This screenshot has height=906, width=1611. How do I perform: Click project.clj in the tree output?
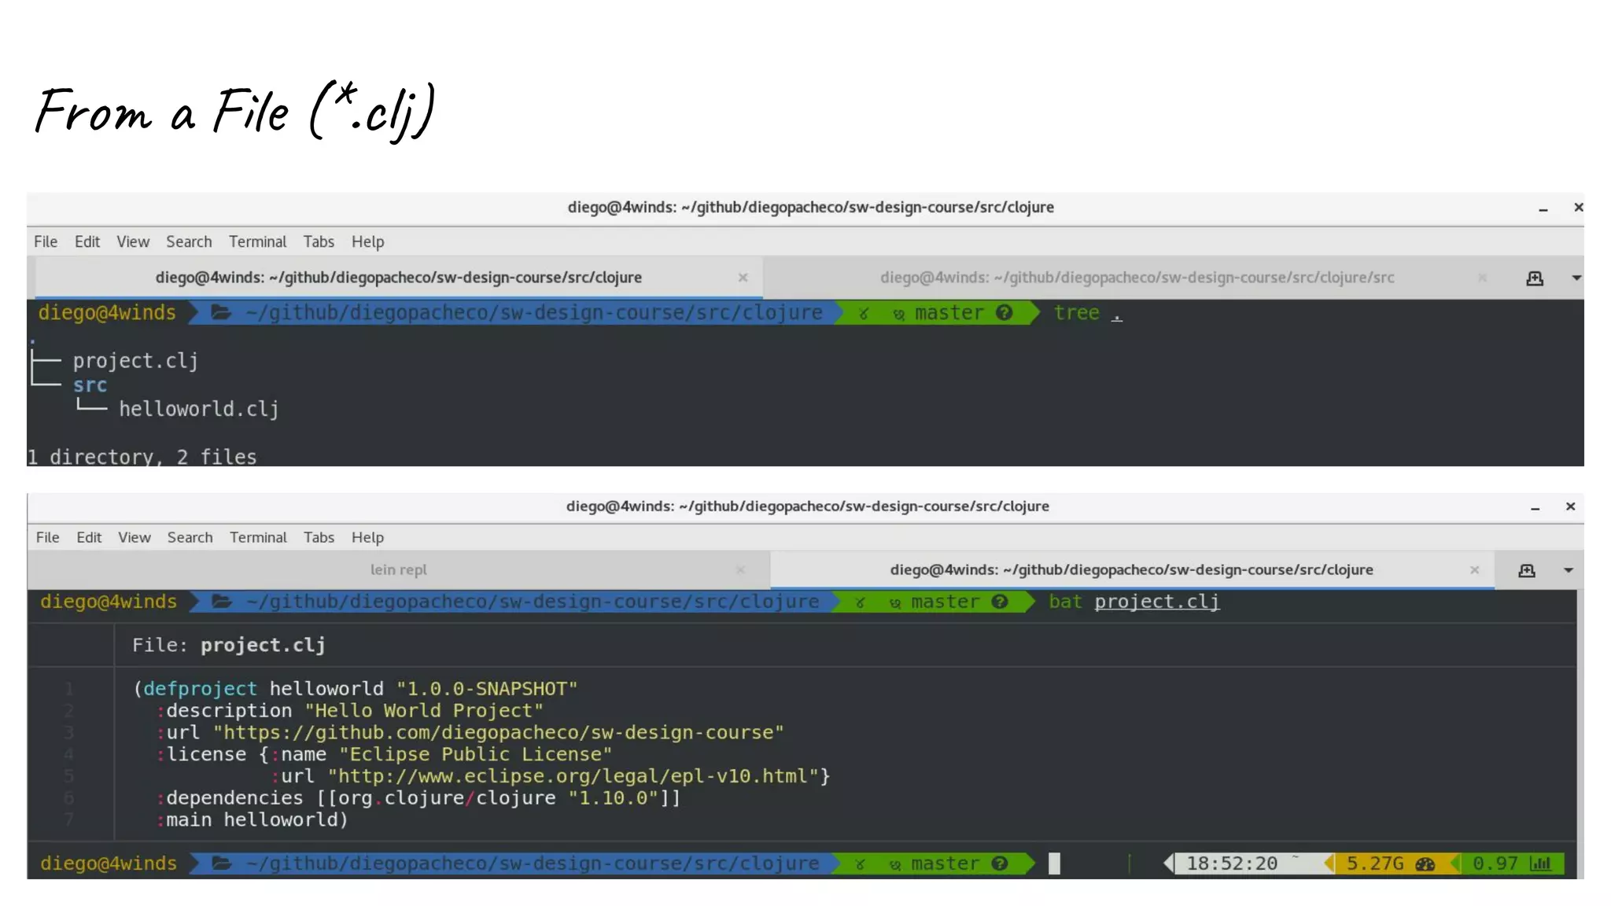click(x=135, y=361)
